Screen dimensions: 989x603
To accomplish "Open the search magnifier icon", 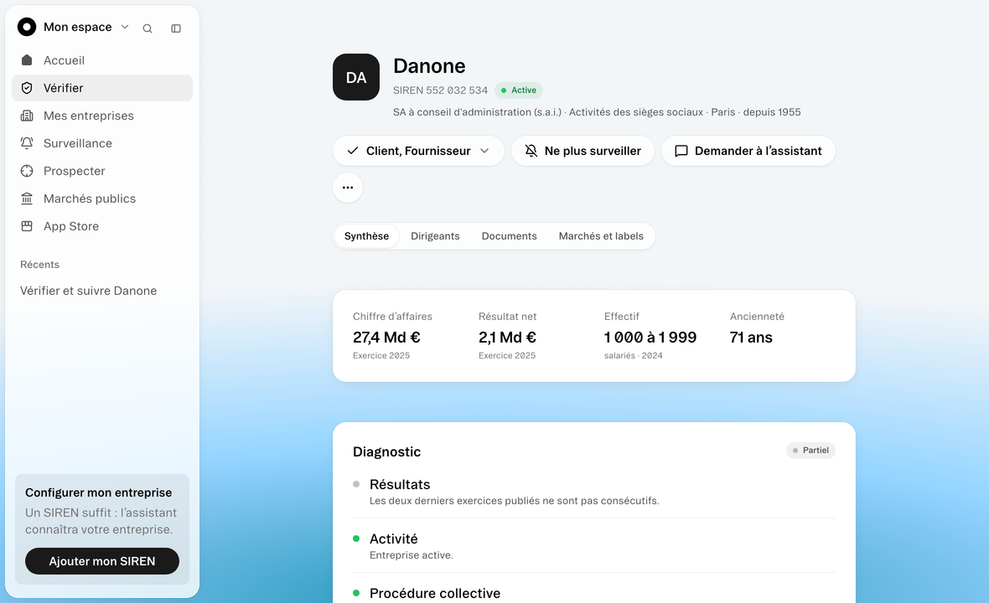I will (x=147, y=28).
